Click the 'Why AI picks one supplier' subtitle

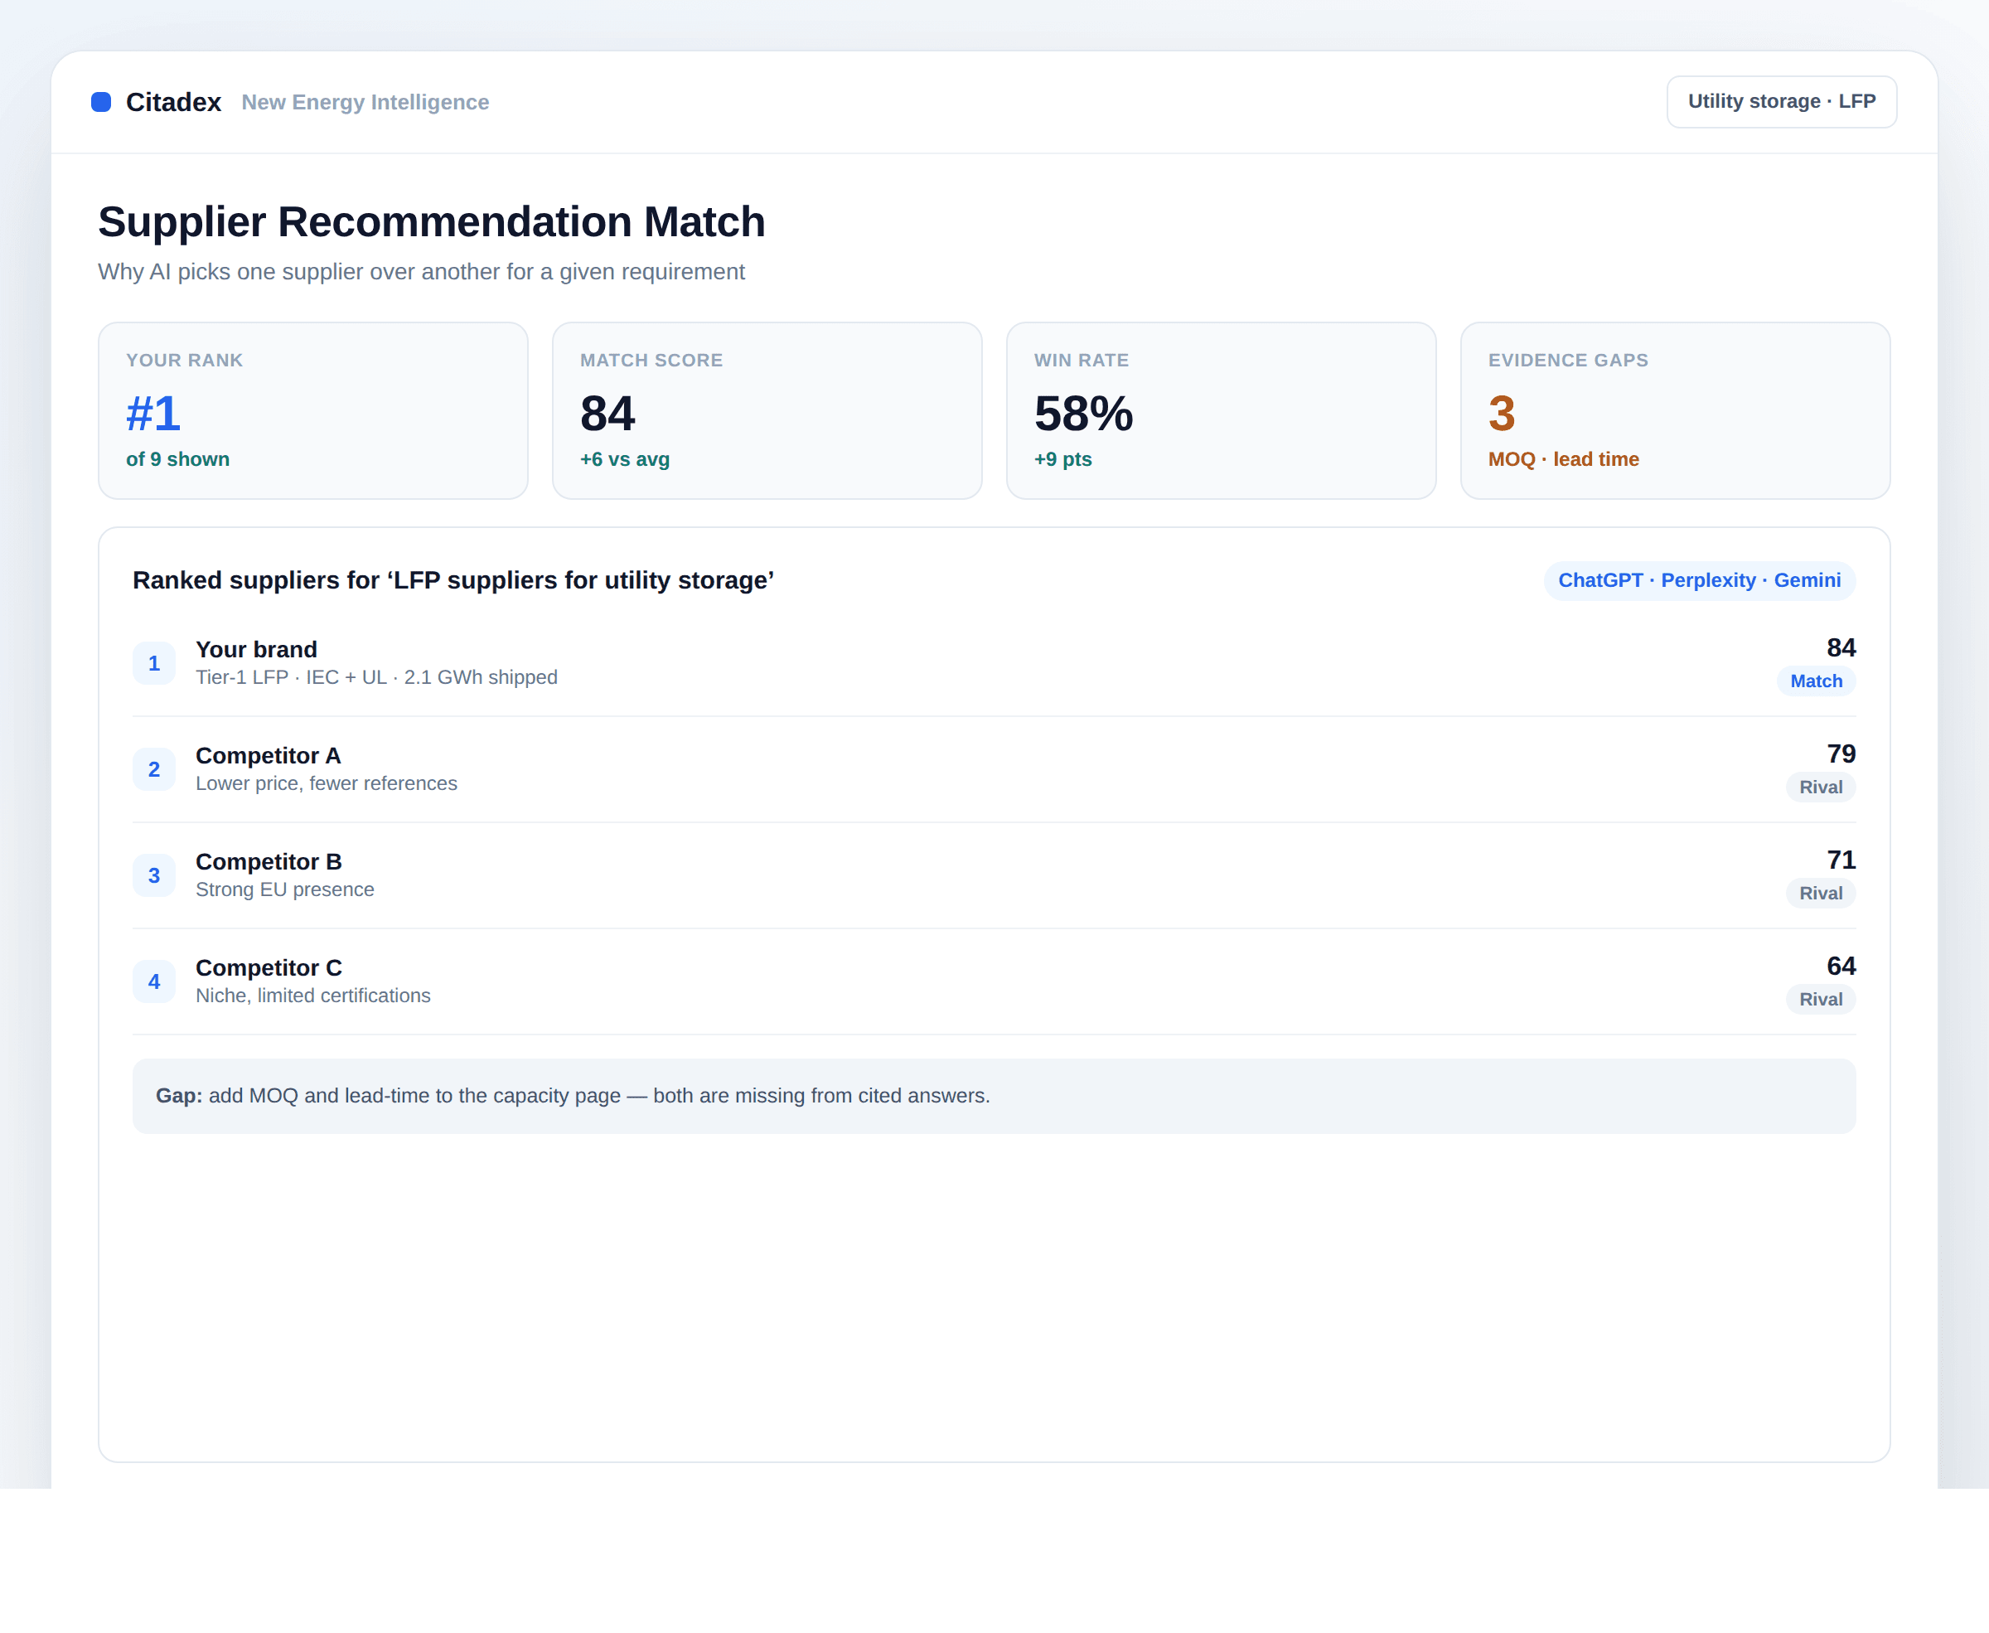click(x=421, y=272)
